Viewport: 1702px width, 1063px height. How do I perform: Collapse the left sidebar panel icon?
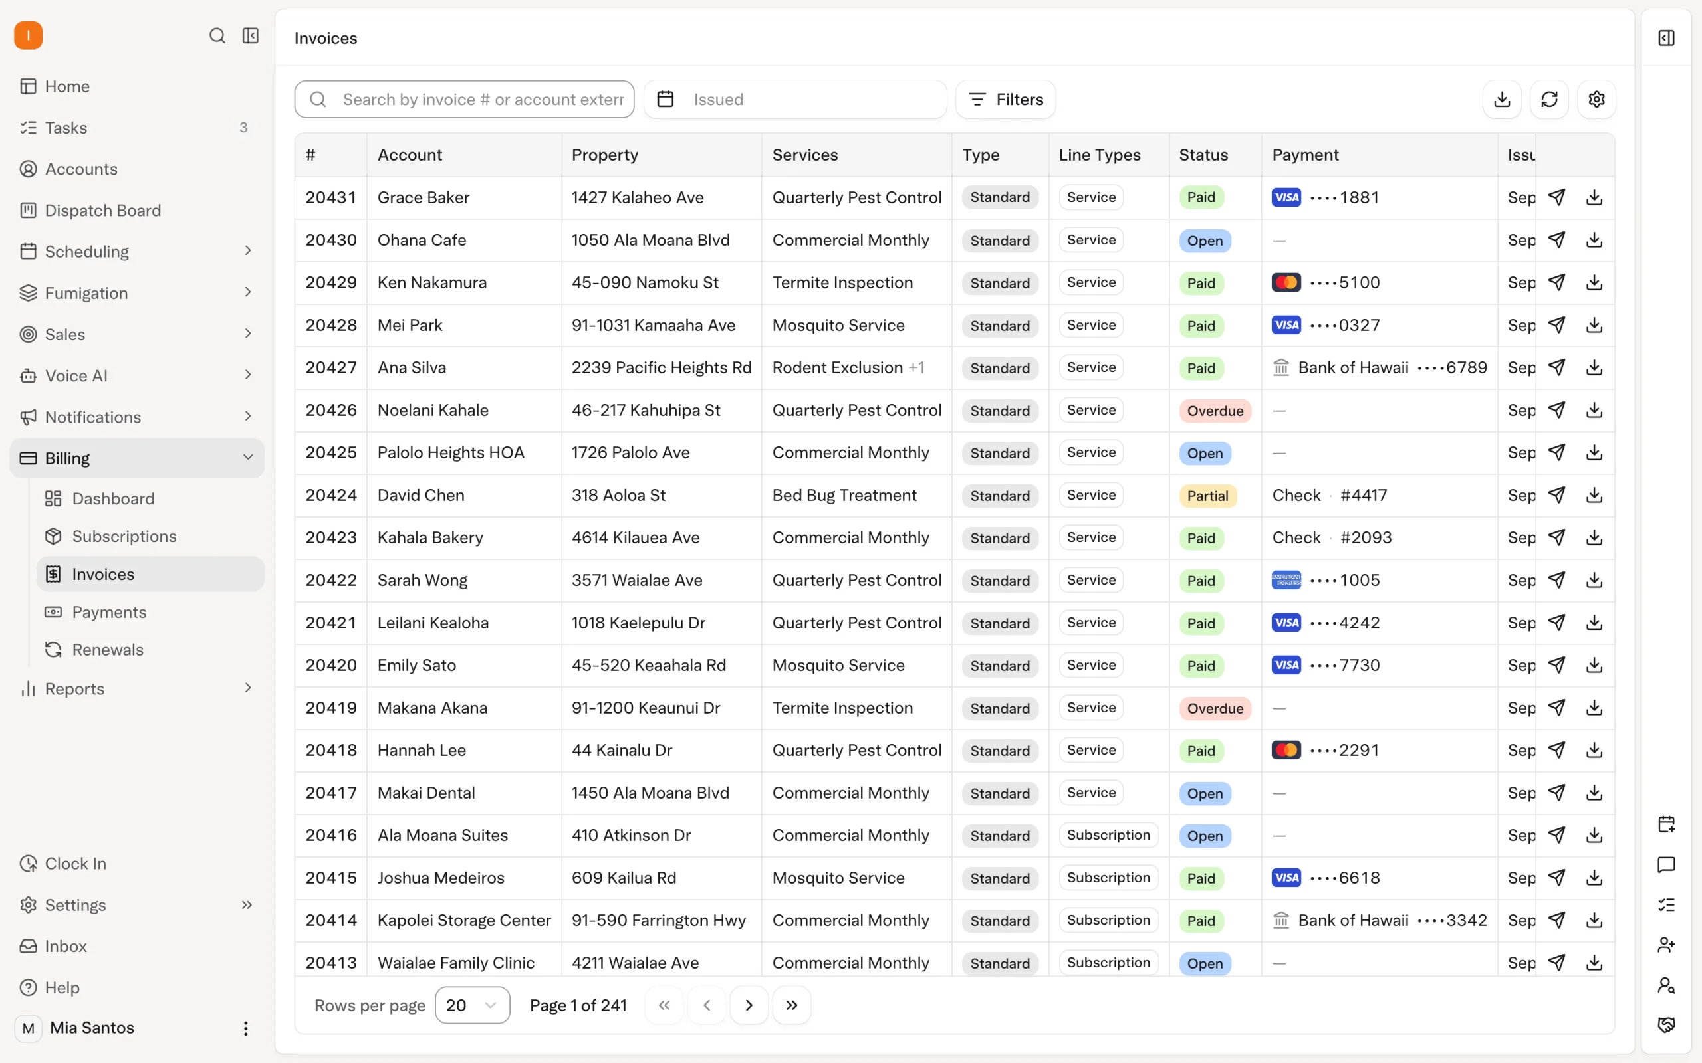(x=251, y=35)
